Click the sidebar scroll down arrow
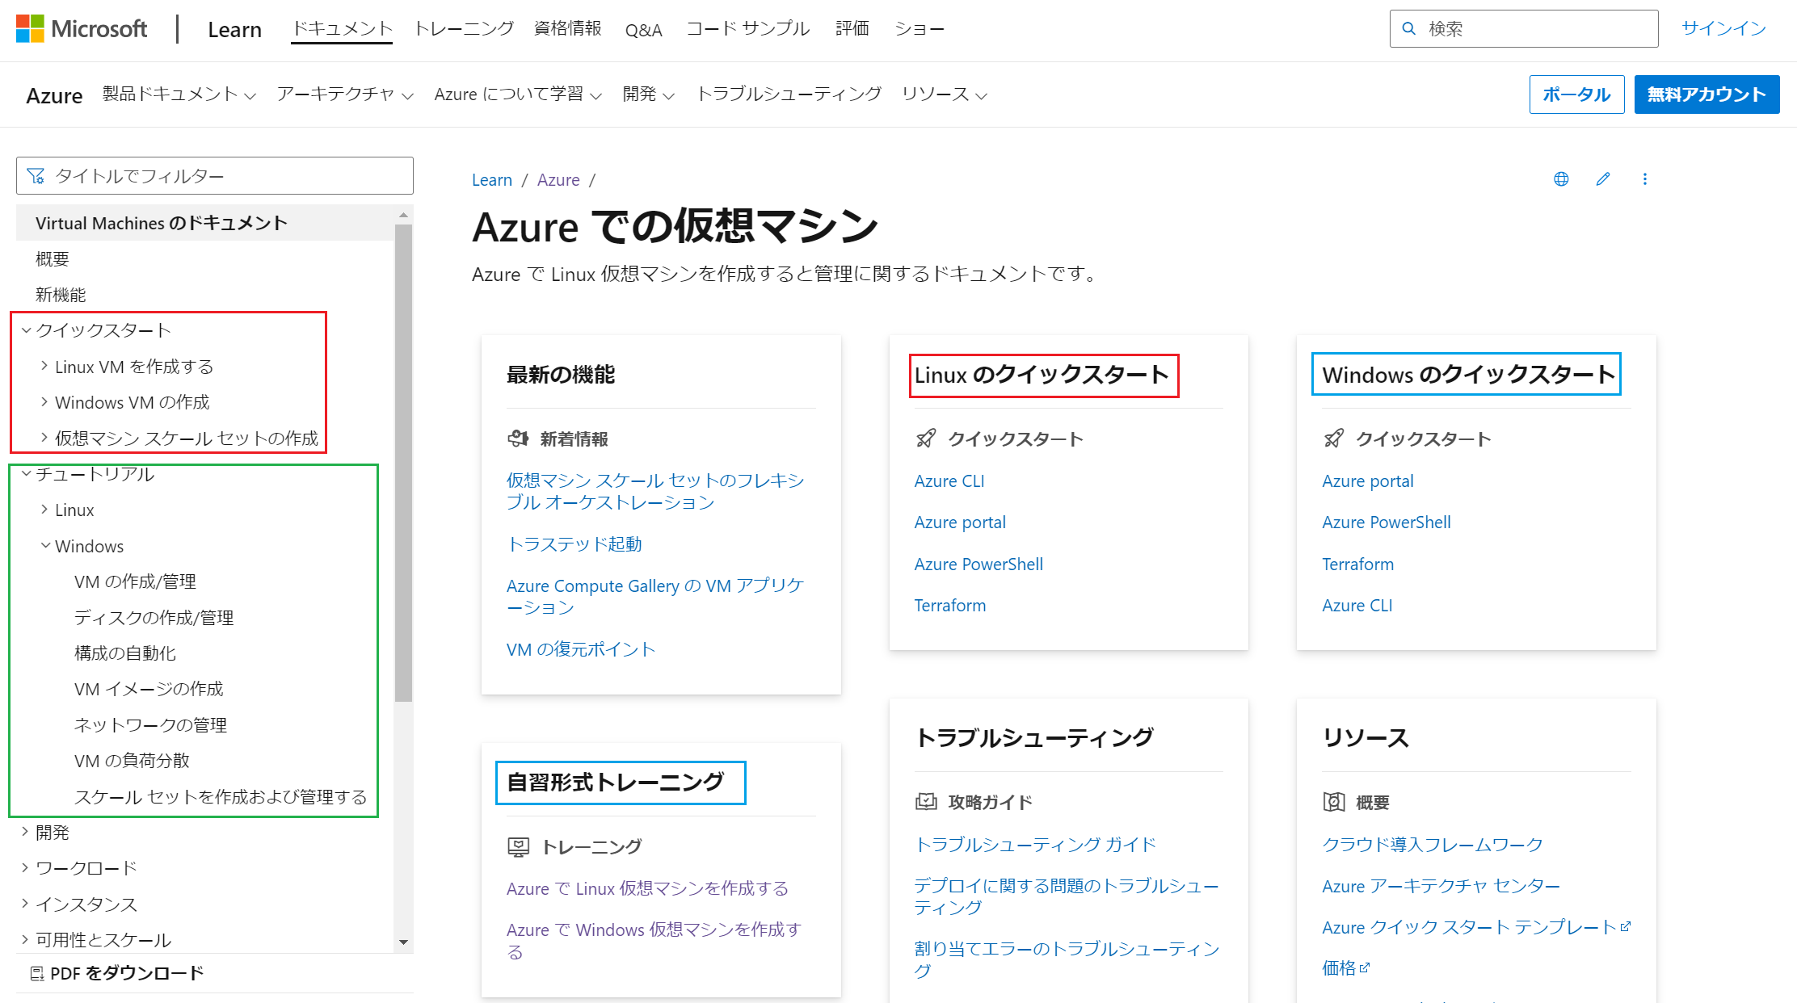Viewport: 1797px width, 1003px height. [404, 942]
